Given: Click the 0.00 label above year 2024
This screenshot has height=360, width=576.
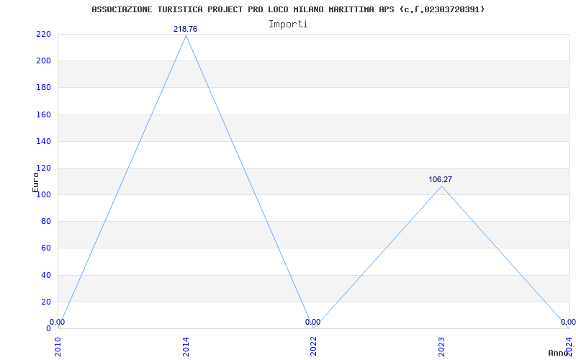Looking at the screenshot, I should pos(568,322).
